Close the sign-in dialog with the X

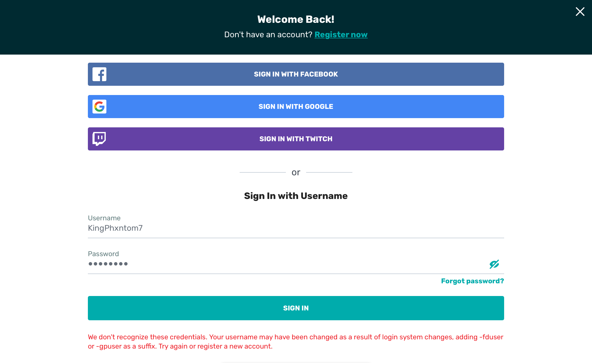click(x=580, y=12)
